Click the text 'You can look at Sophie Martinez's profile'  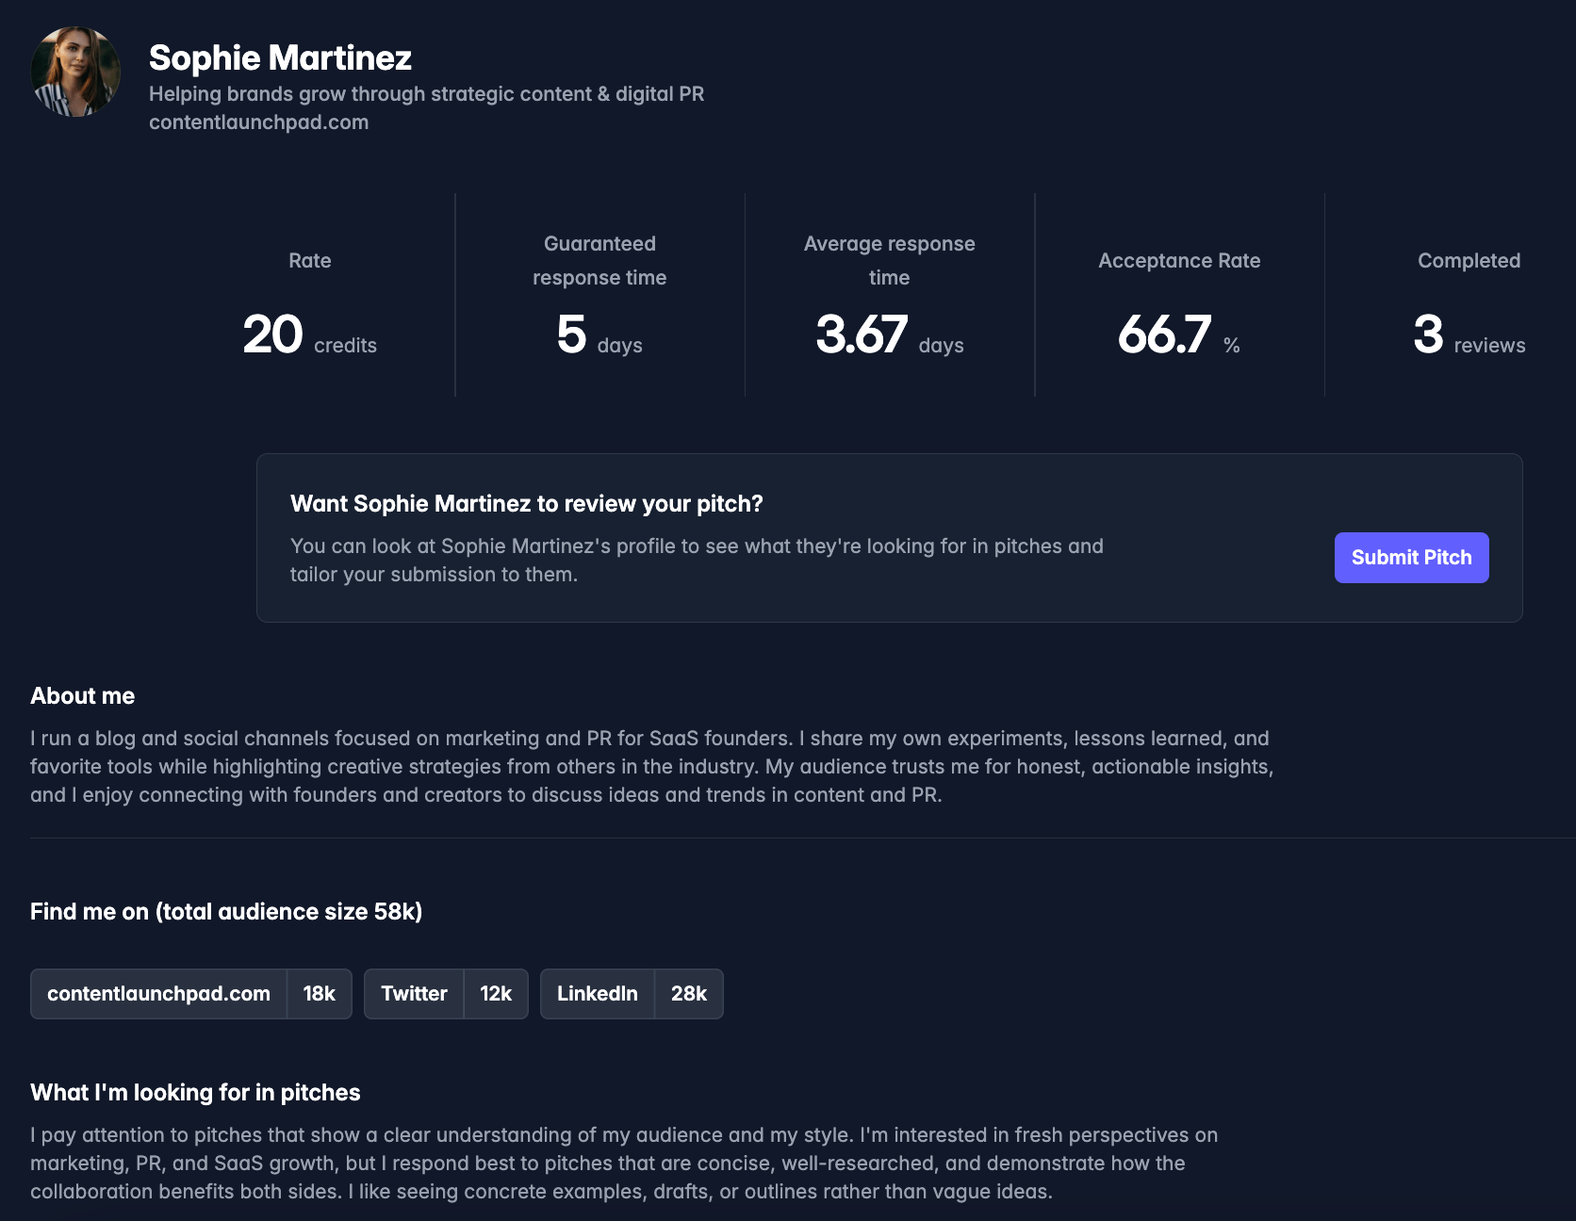pyautogui.click(x=697, y=561)
